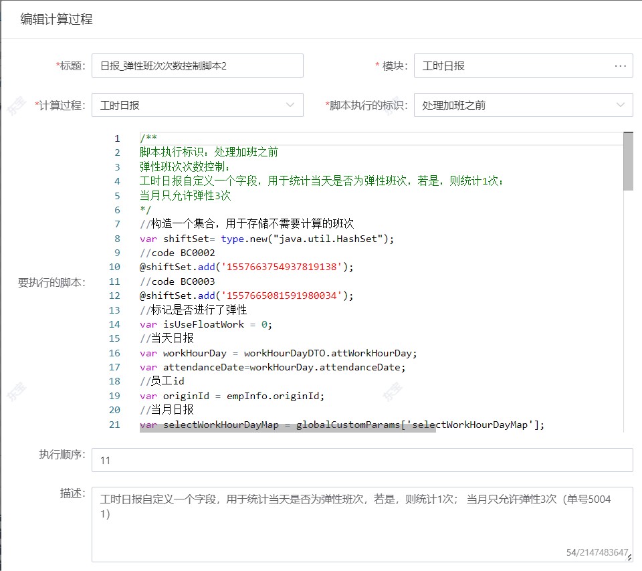Place cursor on isUseFloatWork variable line
Viewport: 642px width, 571px height.
[x=206, y=324]
